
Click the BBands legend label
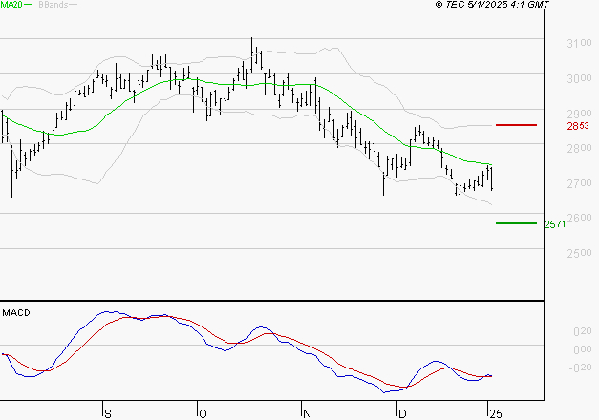[53, 5]
